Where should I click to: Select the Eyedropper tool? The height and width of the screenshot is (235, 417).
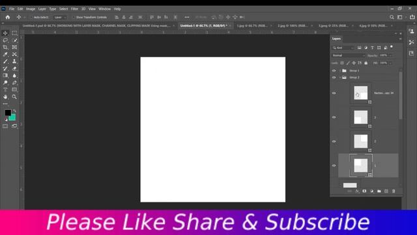coord(5,54)
